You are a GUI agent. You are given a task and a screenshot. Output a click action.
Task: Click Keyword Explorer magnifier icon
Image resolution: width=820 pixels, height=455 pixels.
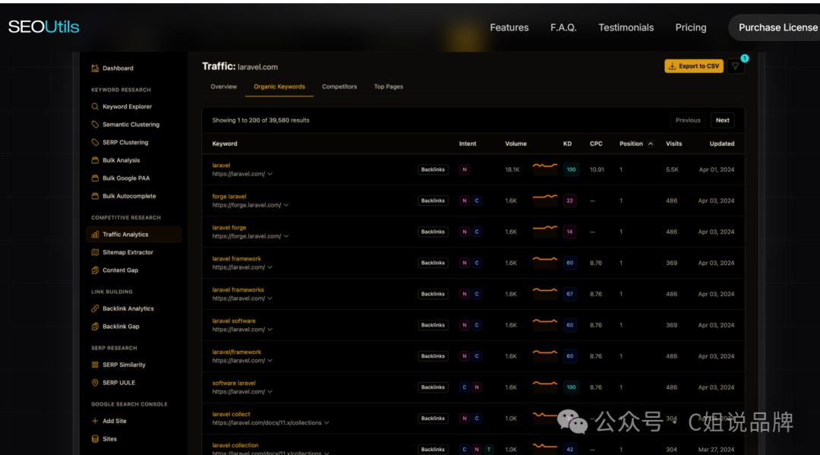coord(95,106)
